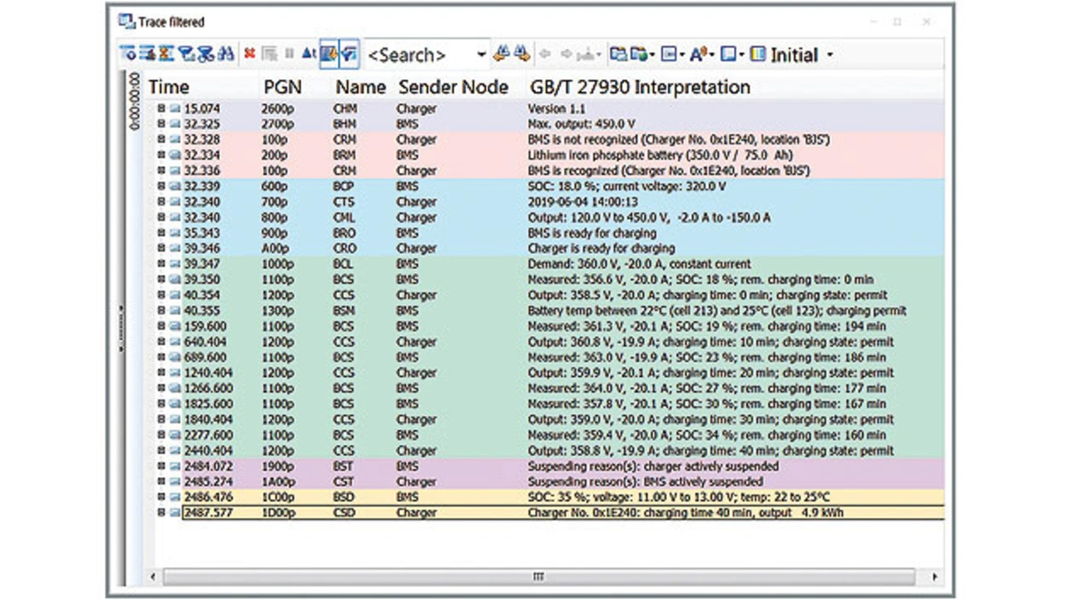The image size is (1065, 600).
Task: Click the horizontal scrollbar thumb at bottom
Action: tap(537, 577)
